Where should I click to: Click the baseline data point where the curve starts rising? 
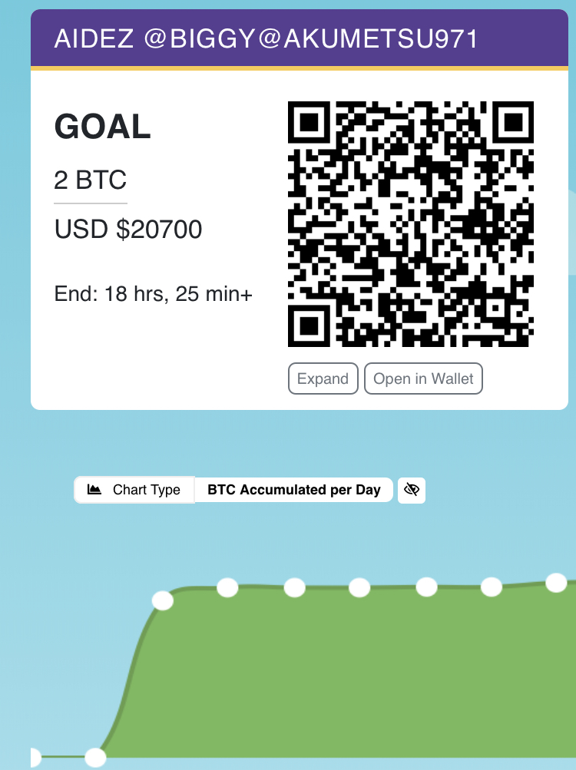pyautogui.click(x=95, y=758)
